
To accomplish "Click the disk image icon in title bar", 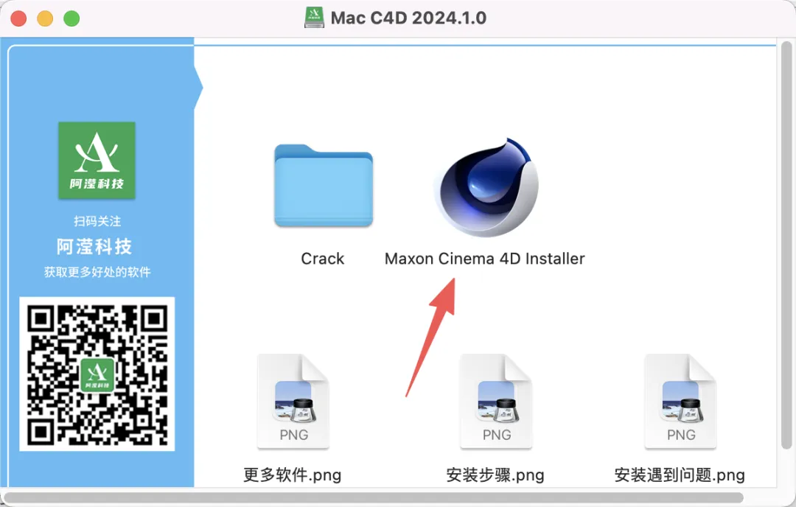I will click(x=314, y=18).
